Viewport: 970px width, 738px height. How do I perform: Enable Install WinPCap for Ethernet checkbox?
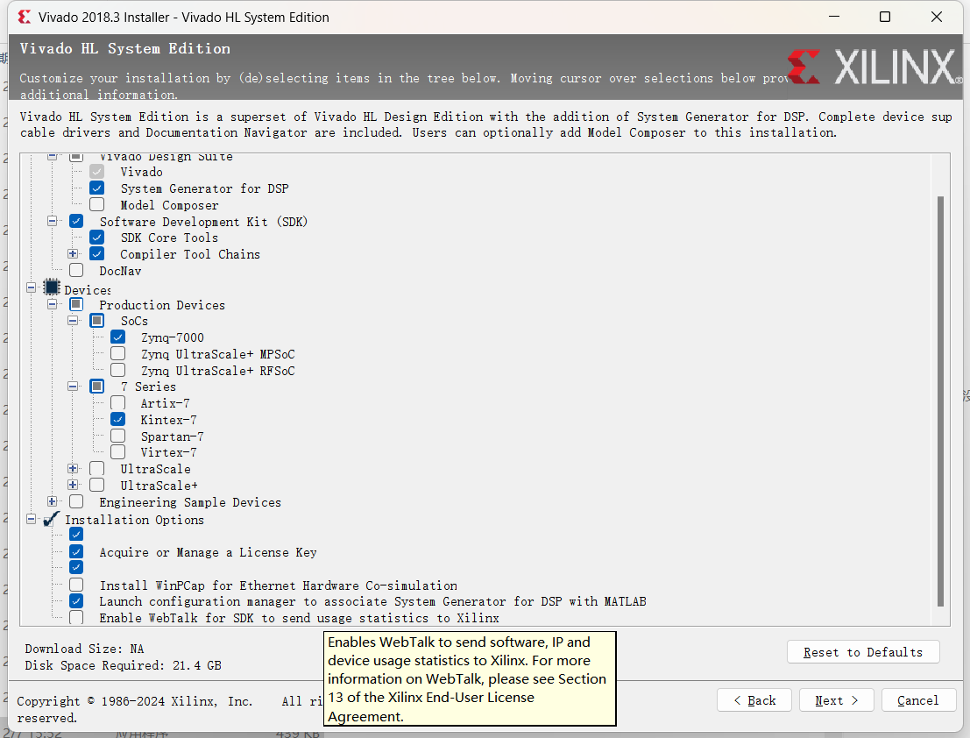pos(76,585)
